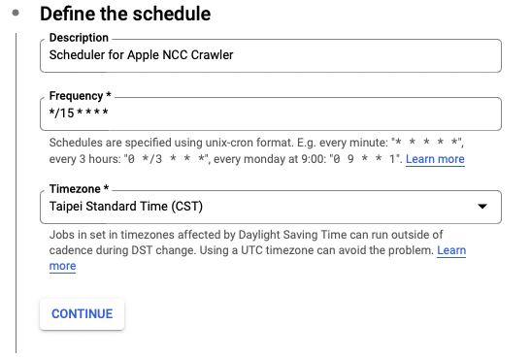Click the unix-cron format helper text

[x=256, y=150]
